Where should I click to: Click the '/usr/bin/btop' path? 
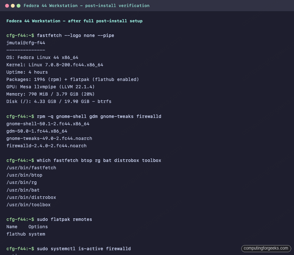point(24,175)
